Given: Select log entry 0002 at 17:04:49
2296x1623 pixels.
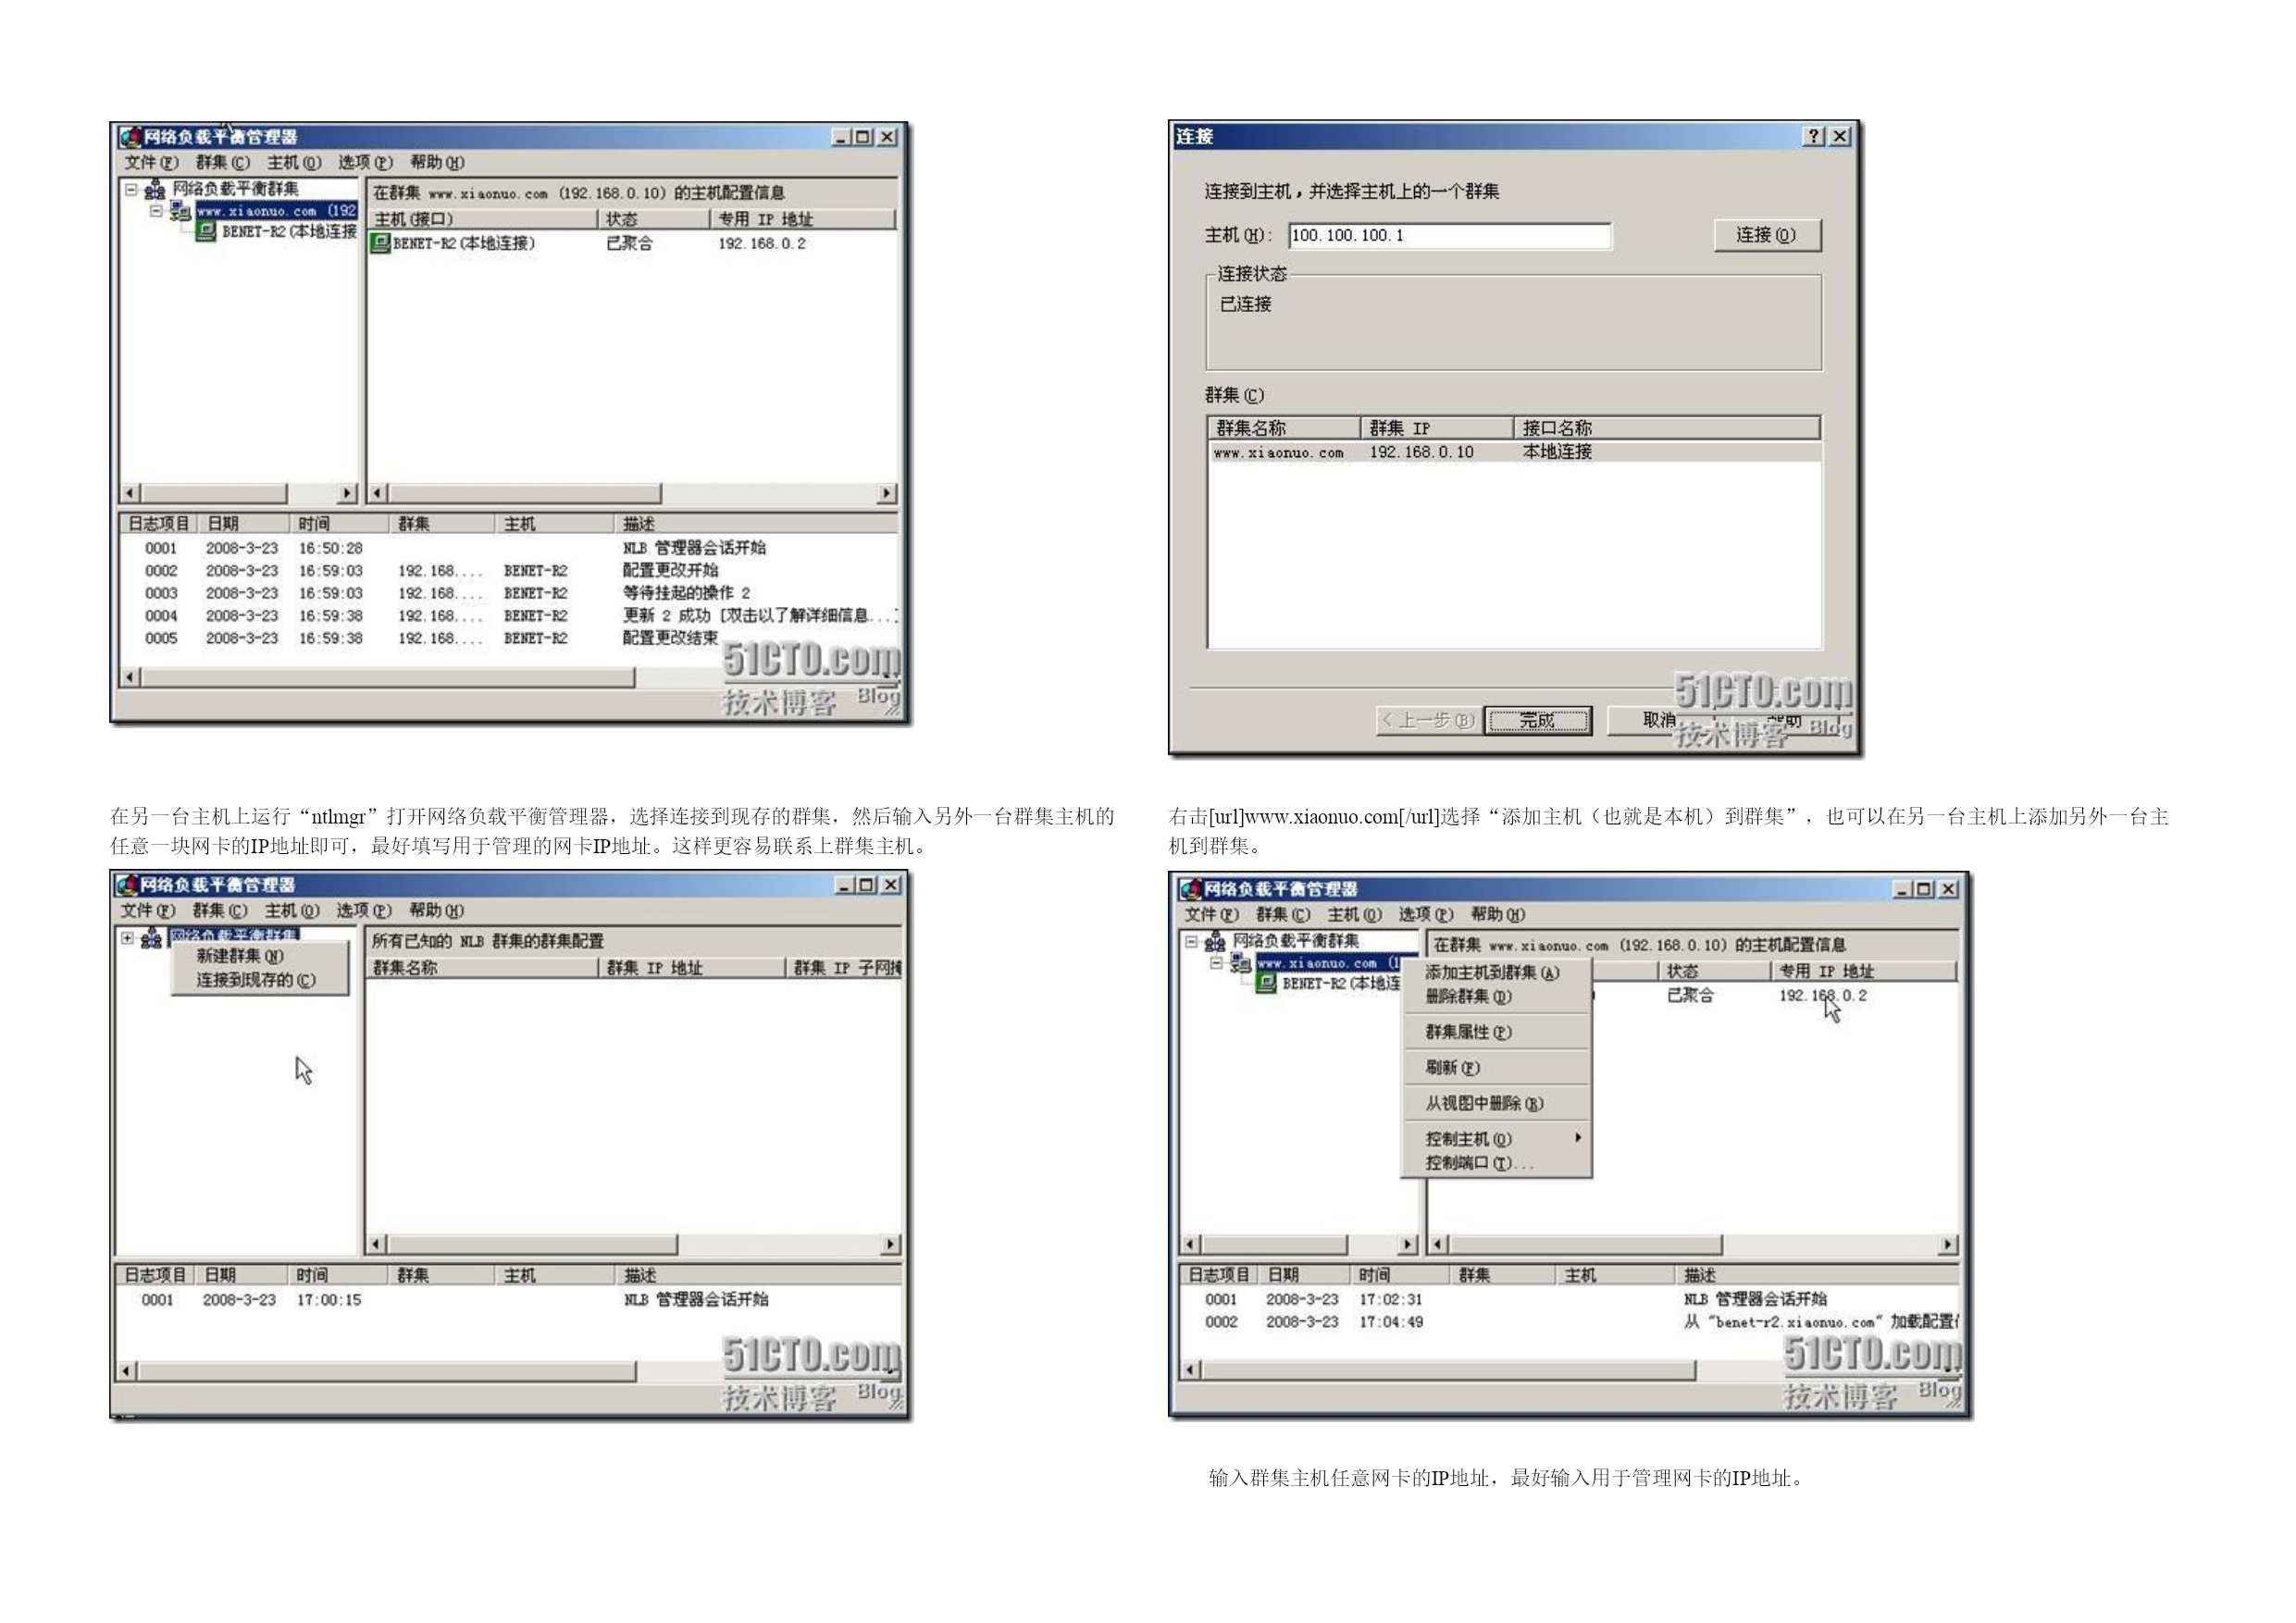Looking at the screenshot, I should [x=1568, y=1322].
